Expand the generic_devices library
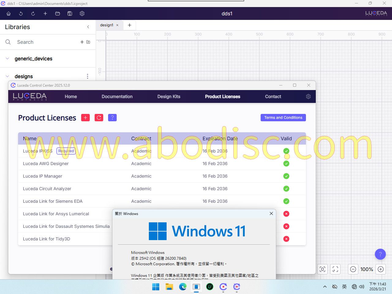The image size is (392, 294). pos(7,58)
